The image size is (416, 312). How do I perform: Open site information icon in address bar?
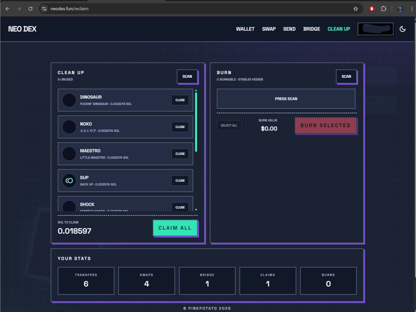(44, 9)
